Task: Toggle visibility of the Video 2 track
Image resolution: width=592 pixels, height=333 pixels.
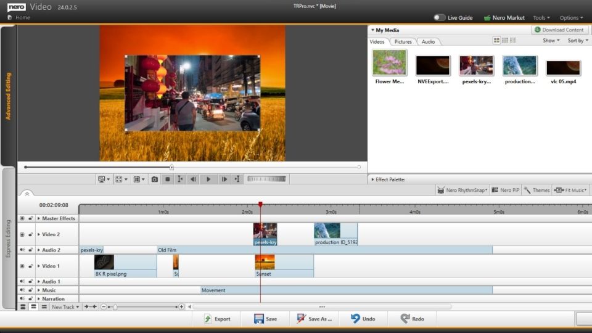Action: (x=22, y=234)
